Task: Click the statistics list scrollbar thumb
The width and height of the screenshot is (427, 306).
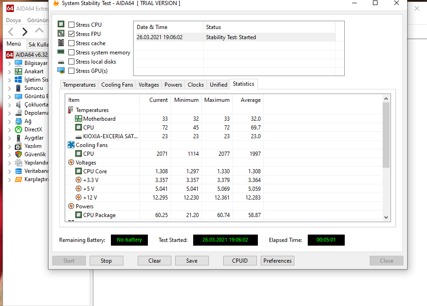Action: pyautogui.click(x=386, y=135)
